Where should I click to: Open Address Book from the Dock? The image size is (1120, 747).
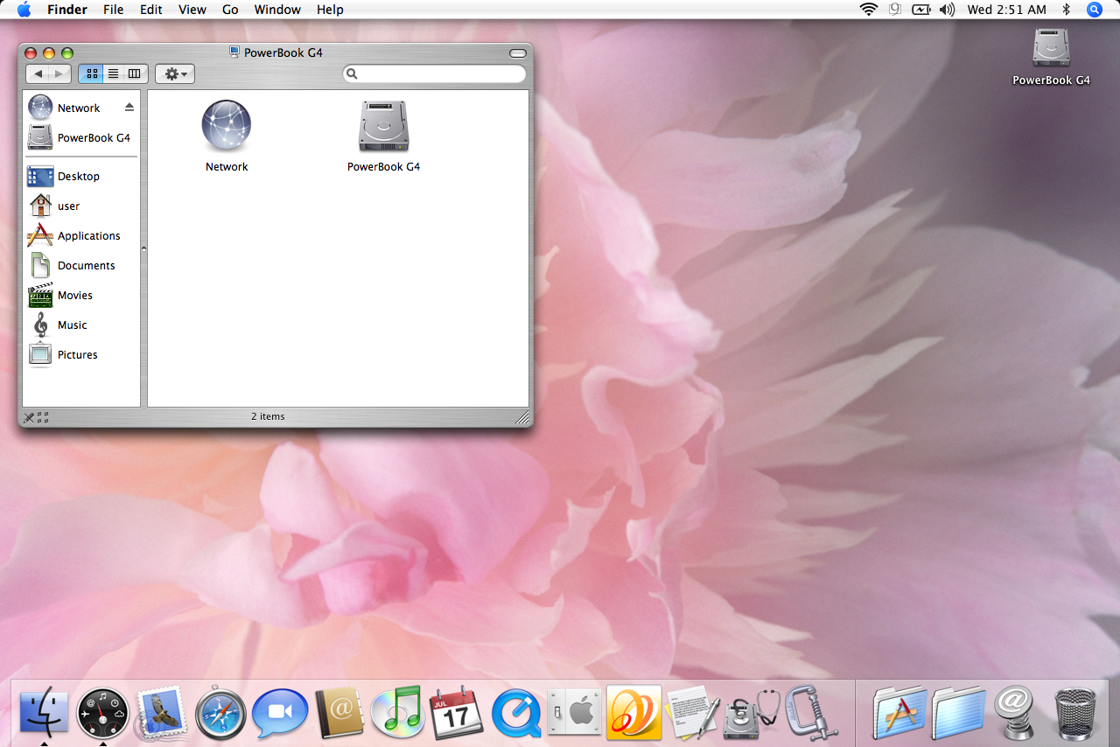coord(339,714)
